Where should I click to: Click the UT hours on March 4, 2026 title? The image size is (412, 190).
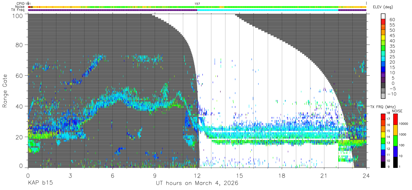(x=197, y=183)
